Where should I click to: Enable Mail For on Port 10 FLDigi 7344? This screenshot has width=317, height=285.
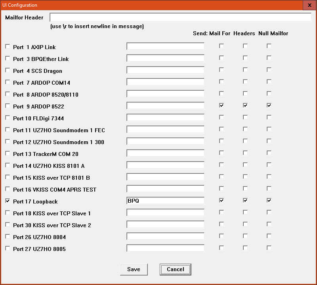point(222,117)
